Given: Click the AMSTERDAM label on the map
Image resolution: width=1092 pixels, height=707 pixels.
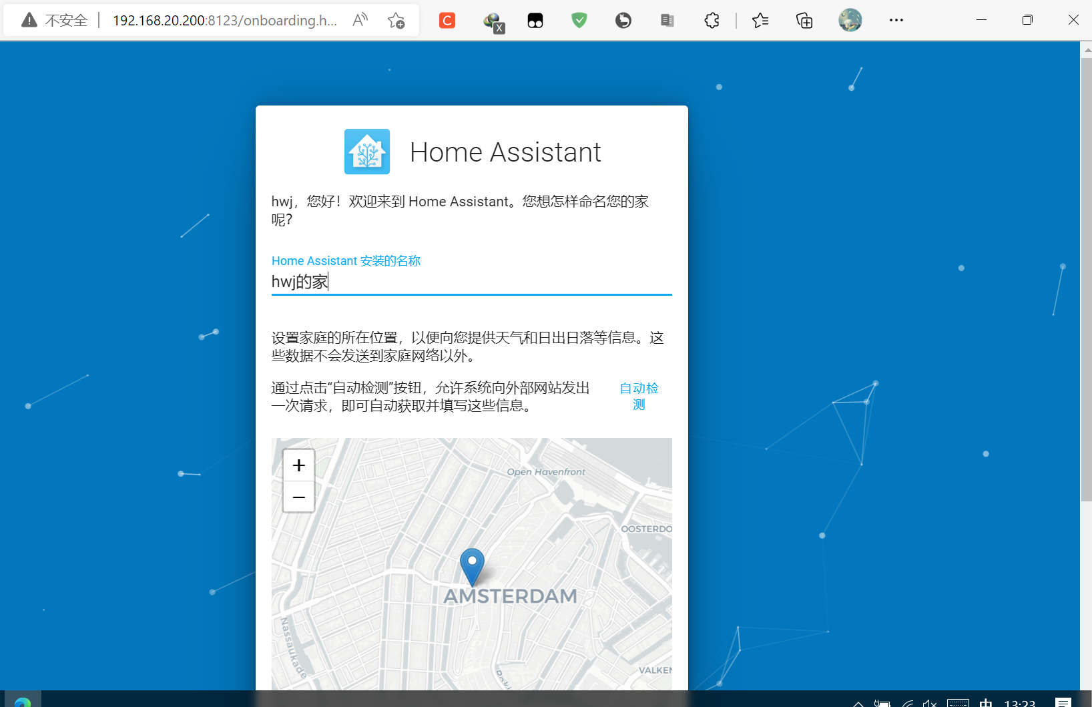Looking at the screenshot, I should pyautogui.click(x=511, y=596).
